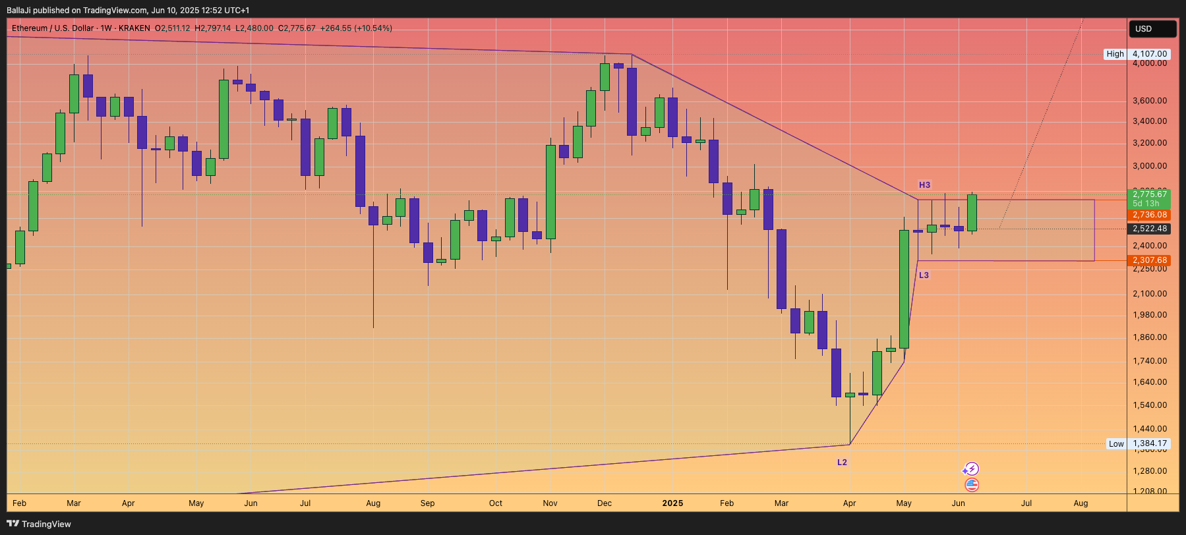This screenshot has width=1186, height=535.
Task: Select the L2 annotation label
Action: point(842,463)
